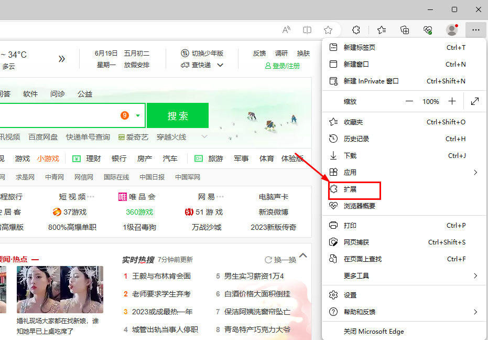Screen dimensions: 488x340
Task: Click the 查快递 delivery truck icon
Action: (186, 65)
